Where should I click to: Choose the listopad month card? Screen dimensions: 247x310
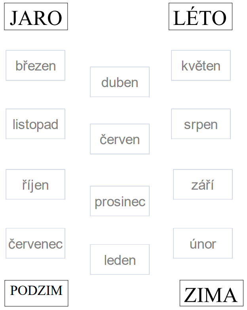(x=36, y=124)
